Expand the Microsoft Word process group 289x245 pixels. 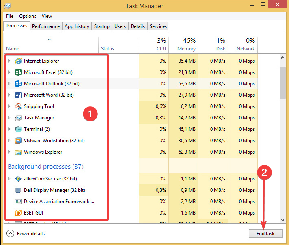pos(9,95)
